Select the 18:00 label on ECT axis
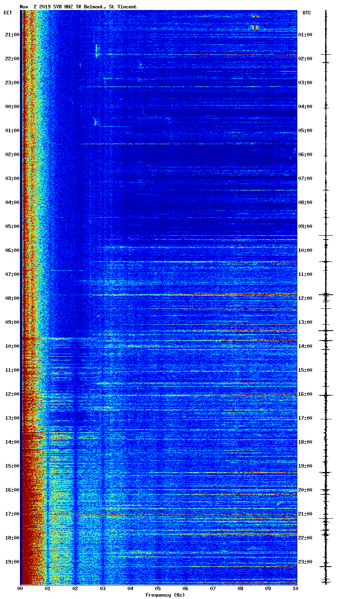The image size is (340, 599). 12,538
